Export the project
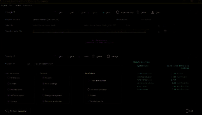This screenshot has width=202, height=115. coord(107,13)
